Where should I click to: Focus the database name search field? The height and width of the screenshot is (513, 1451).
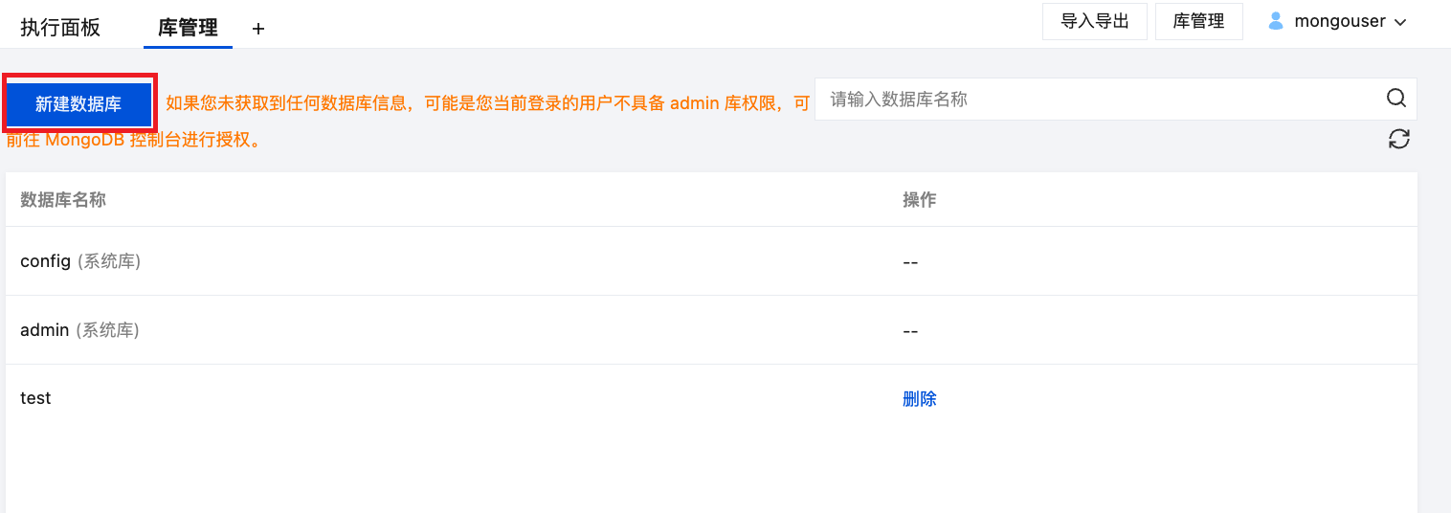(1101, 99)
